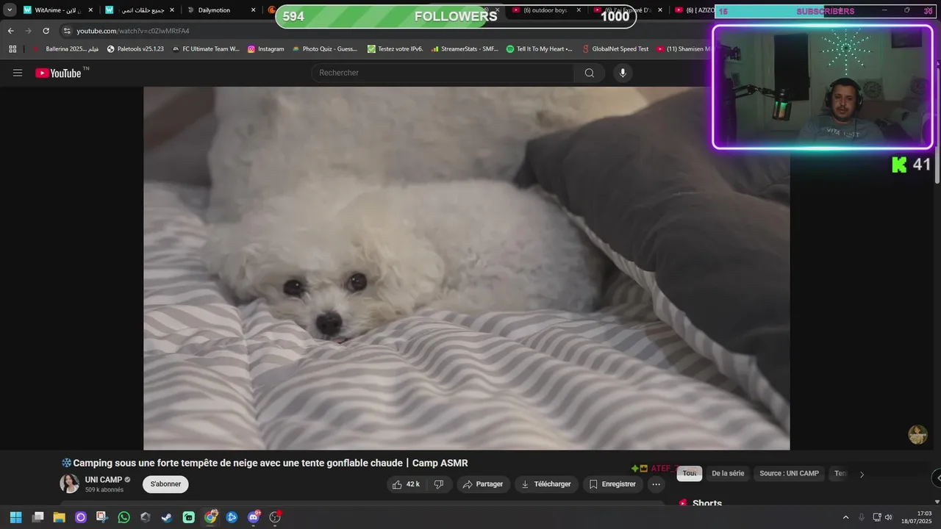
Task: Click the youtube.com address bar
Action: click(x=382, y=31)
